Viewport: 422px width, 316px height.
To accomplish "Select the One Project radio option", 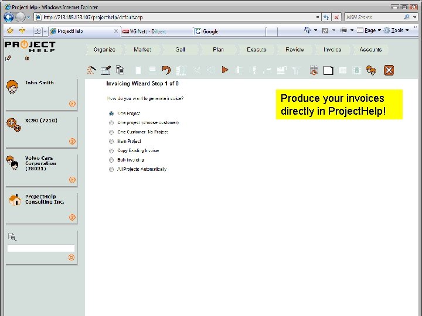I will tap(111, 114).
